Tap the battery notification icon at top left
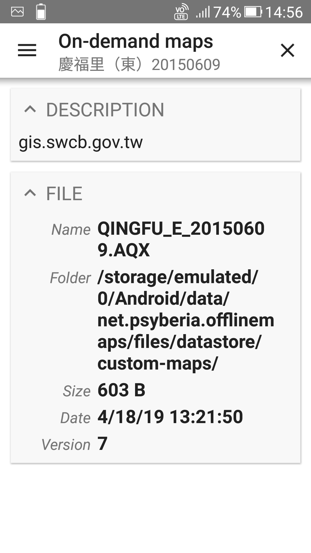This screenshot has height=553, width=311. [41, 12]
